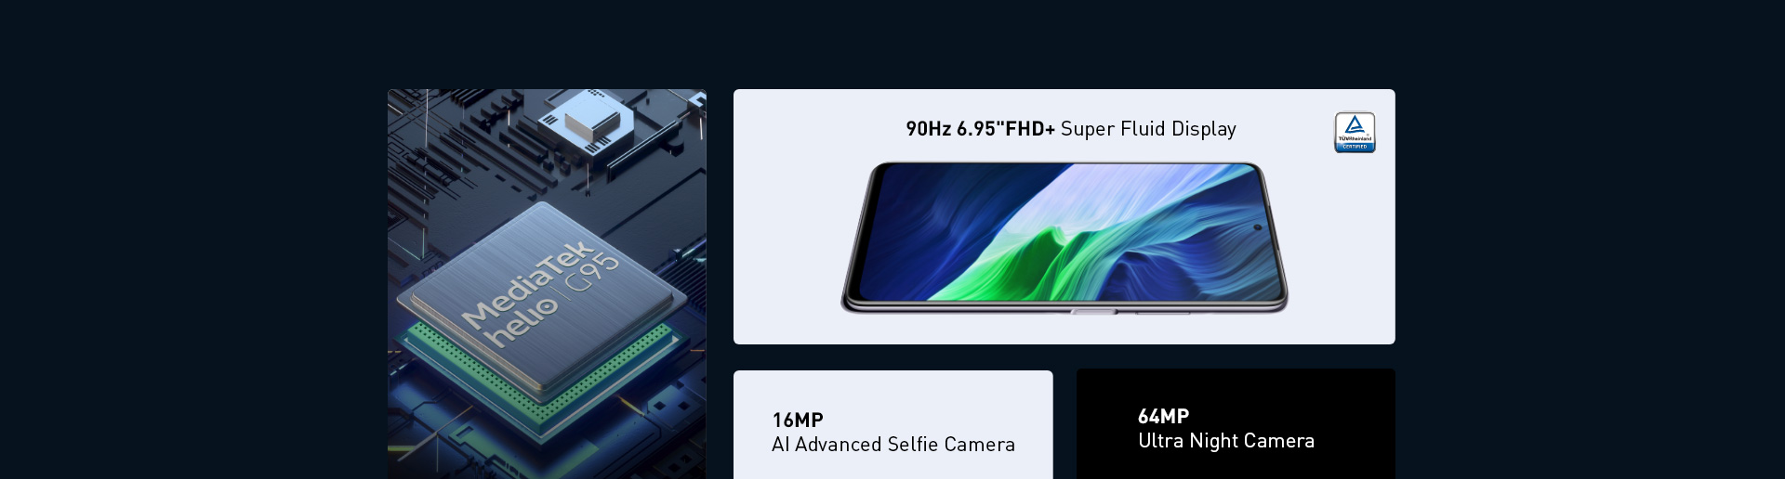Open the MediaTek Helio G95 processor image
Image resolution: width=1785 pixels, height=479 pixels.
point(547,284)
